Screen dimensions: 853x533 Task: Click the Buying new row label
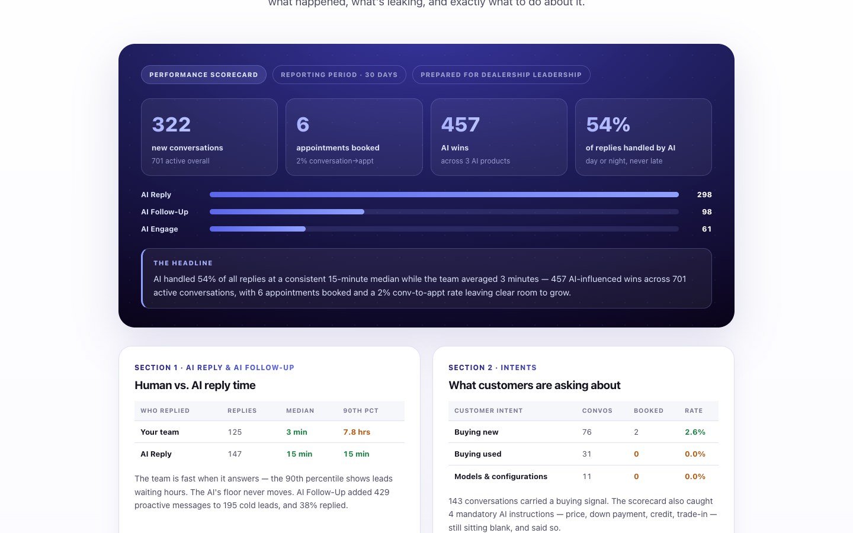point(476,432)
